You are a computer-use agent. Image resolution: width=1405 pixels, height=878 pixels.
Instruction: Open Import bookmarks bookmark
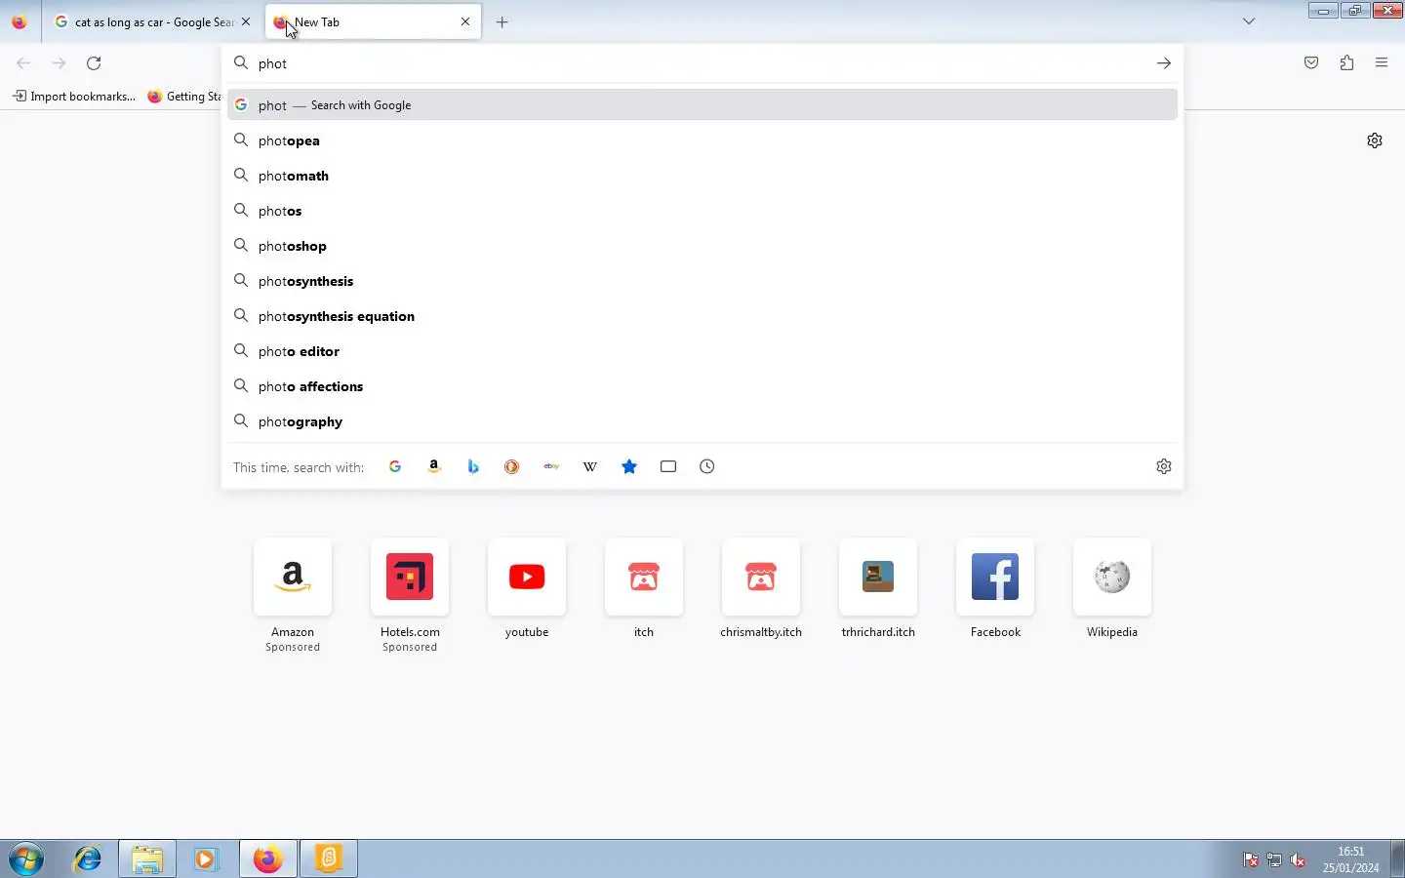(x=74, y=96)
